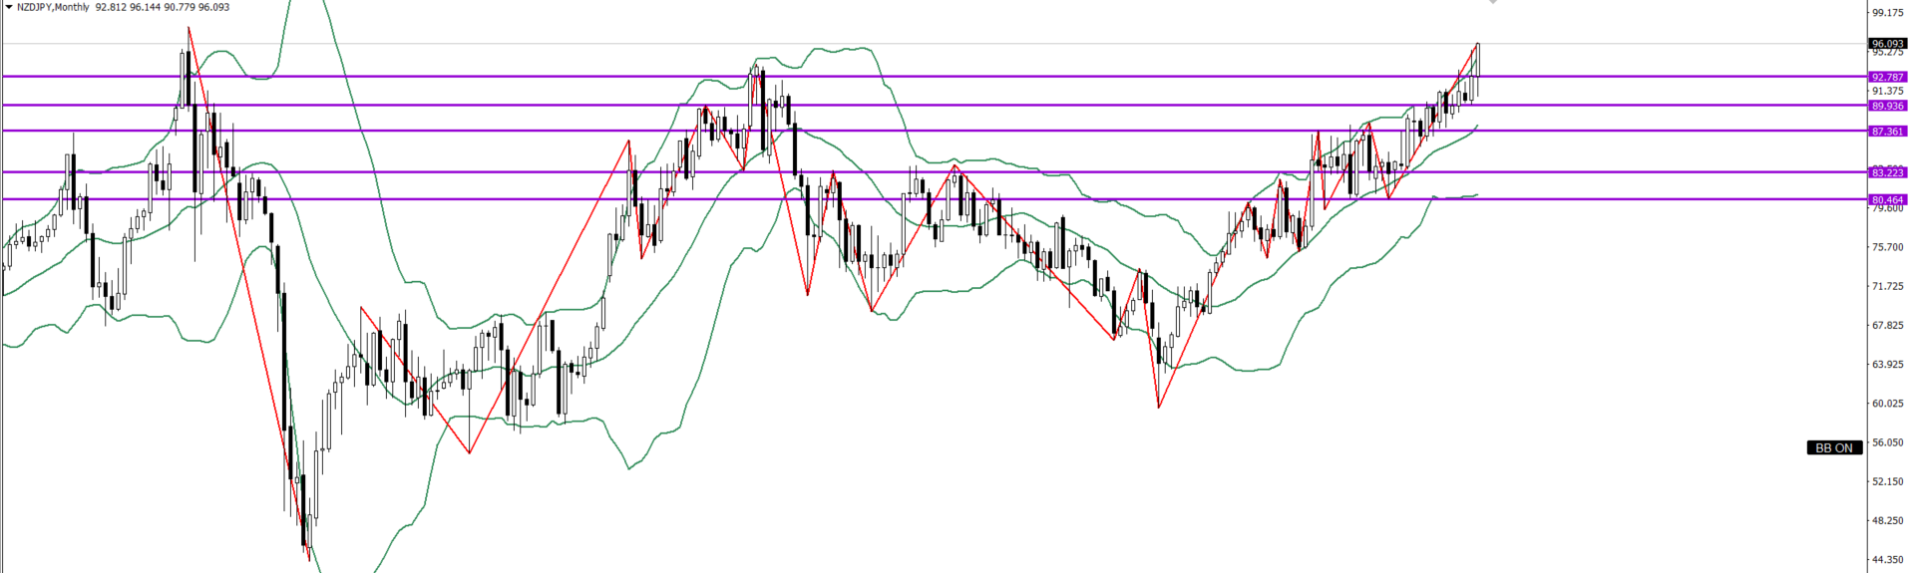Click the 67.825 price axis mark

1888,325
